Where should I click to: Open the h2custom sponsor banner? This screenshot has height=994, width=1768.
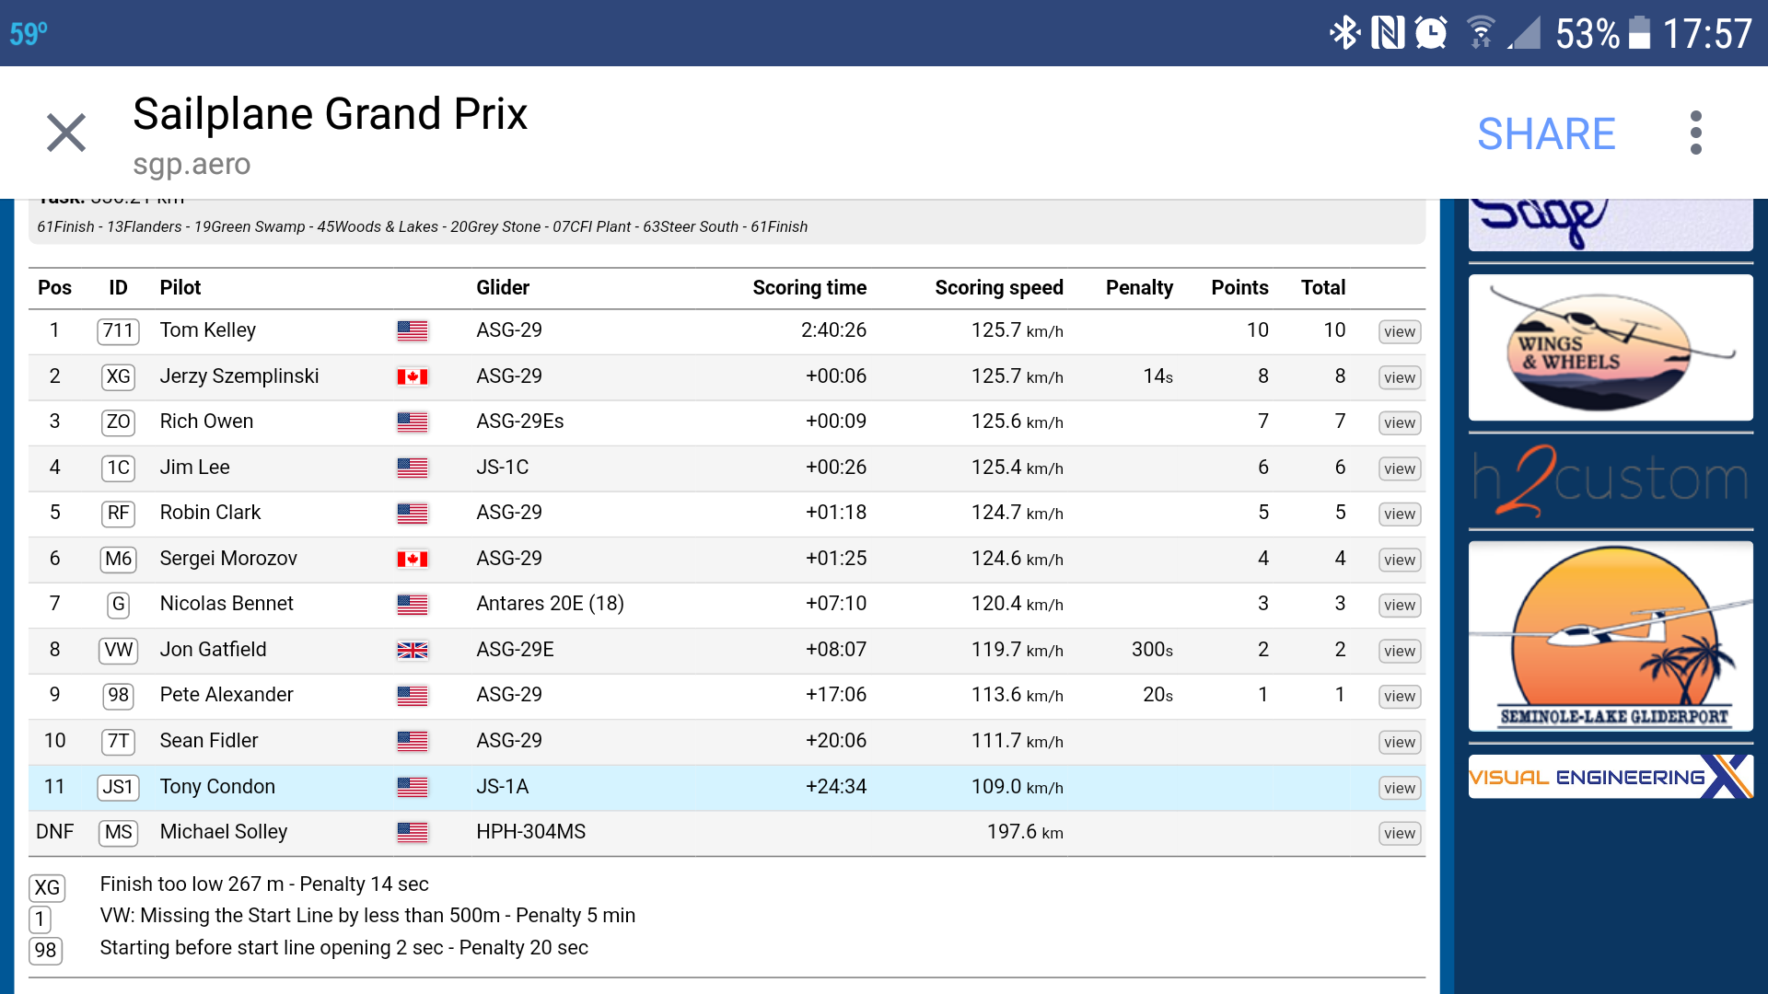point(1611,480)
